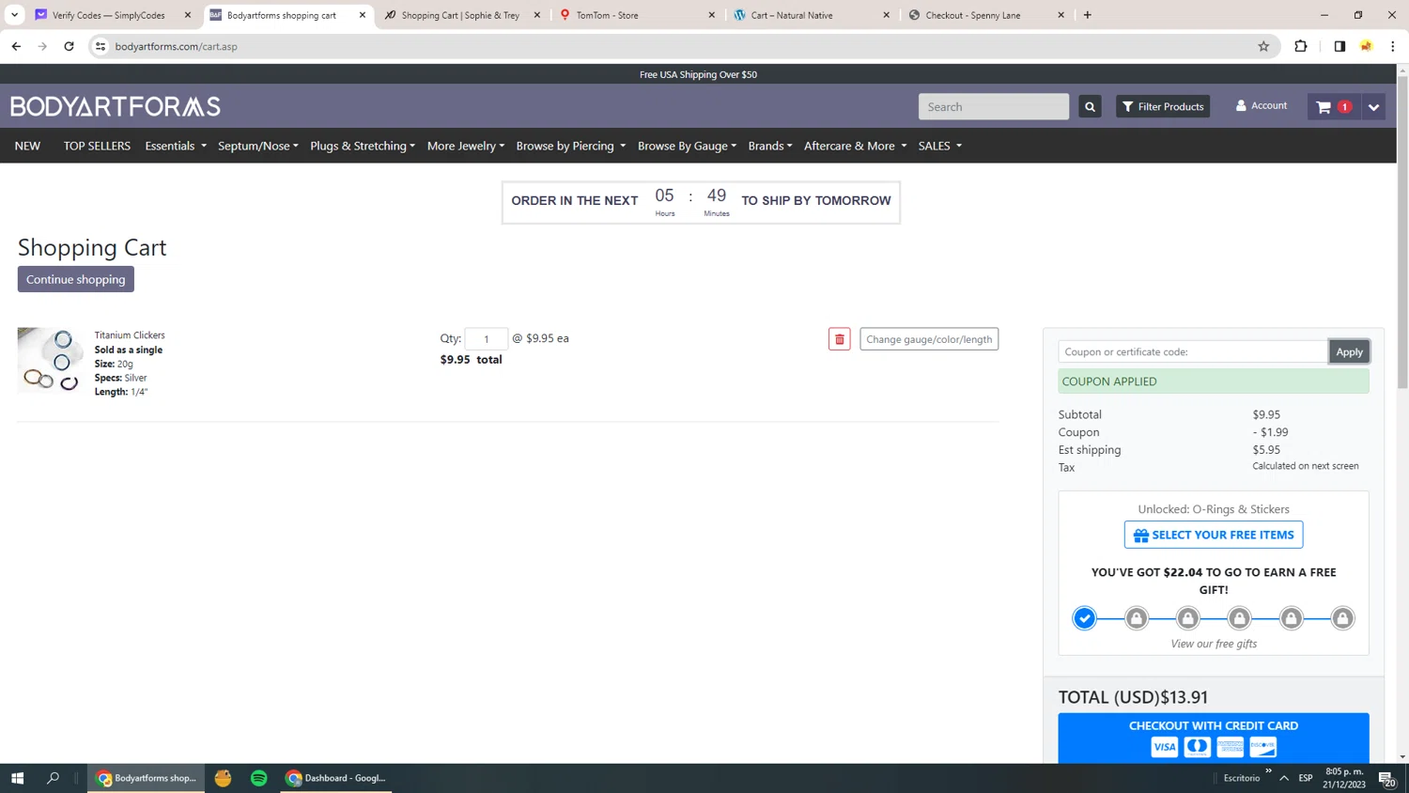Open tab search dropdown arrow
The image size is (1409, 793).
coord(14,15)
